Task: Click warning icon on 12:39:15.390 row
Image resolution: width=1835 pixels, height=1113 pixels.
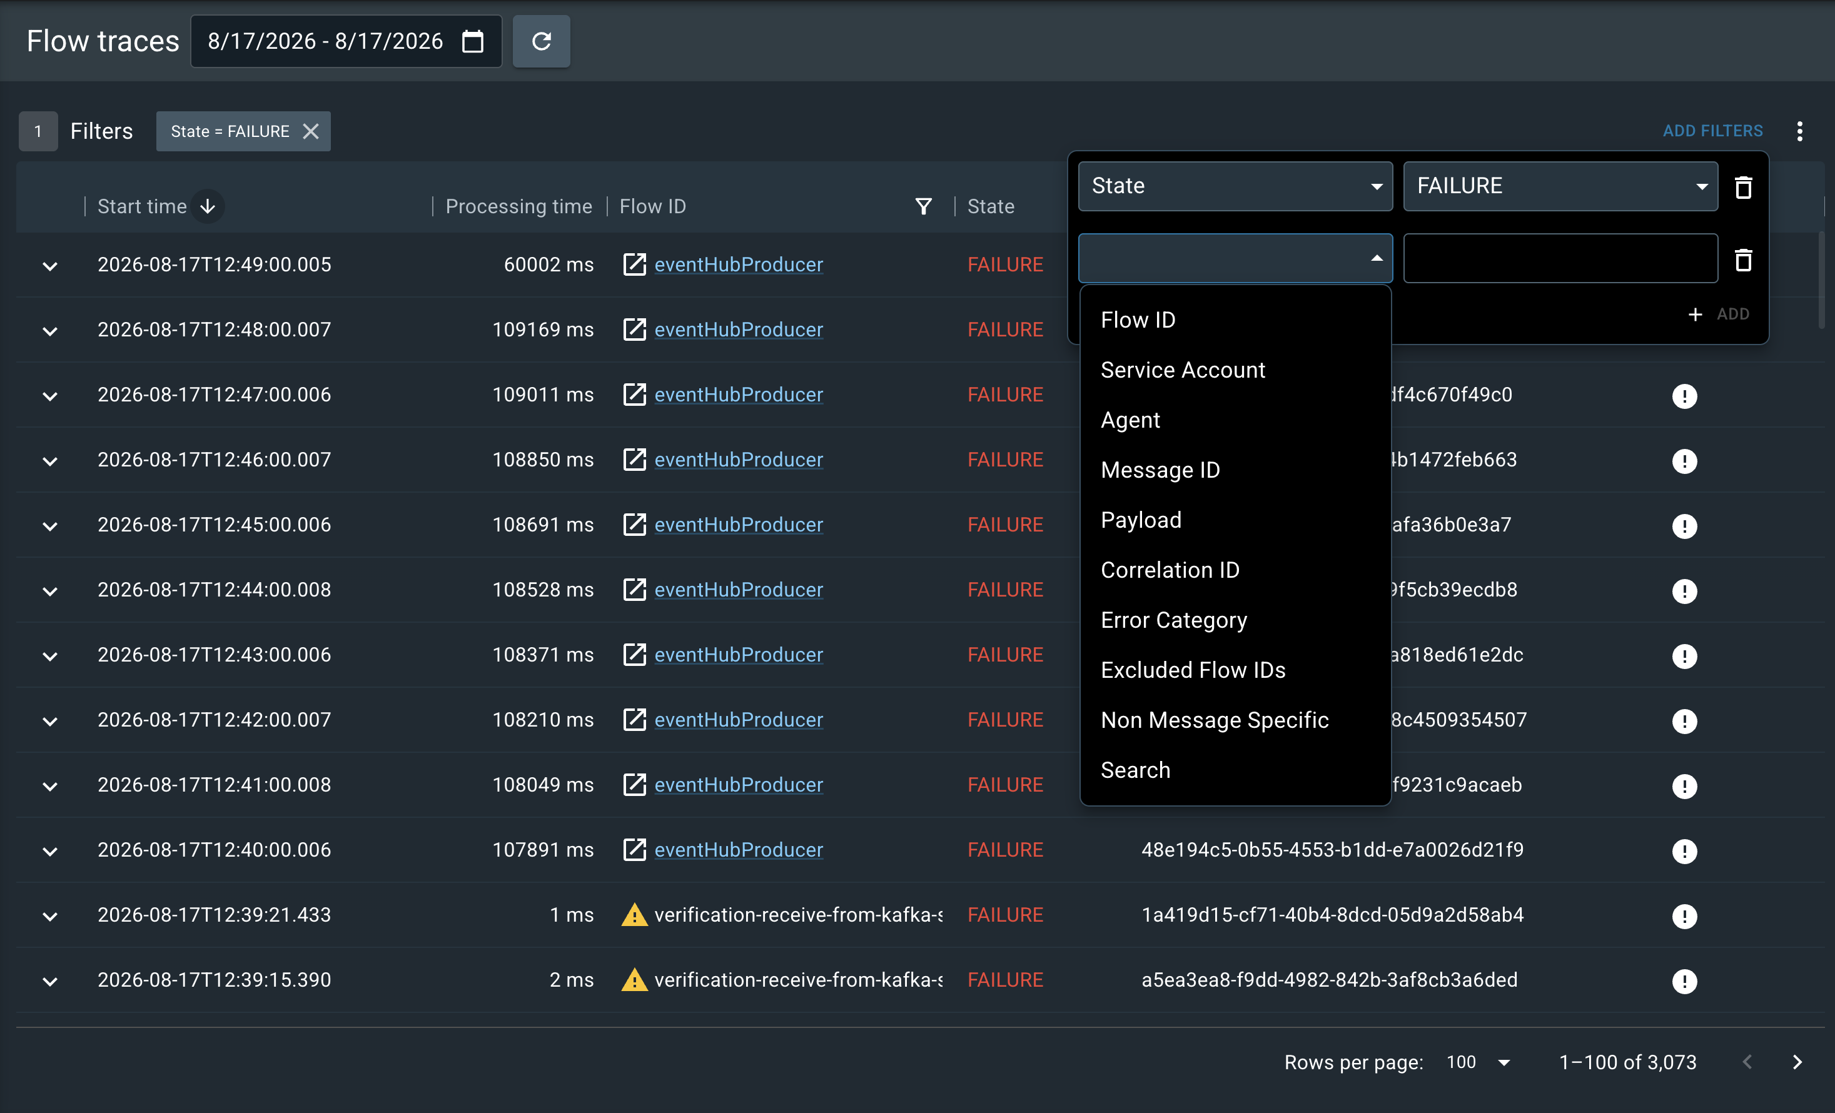Action: coord(635,980)
